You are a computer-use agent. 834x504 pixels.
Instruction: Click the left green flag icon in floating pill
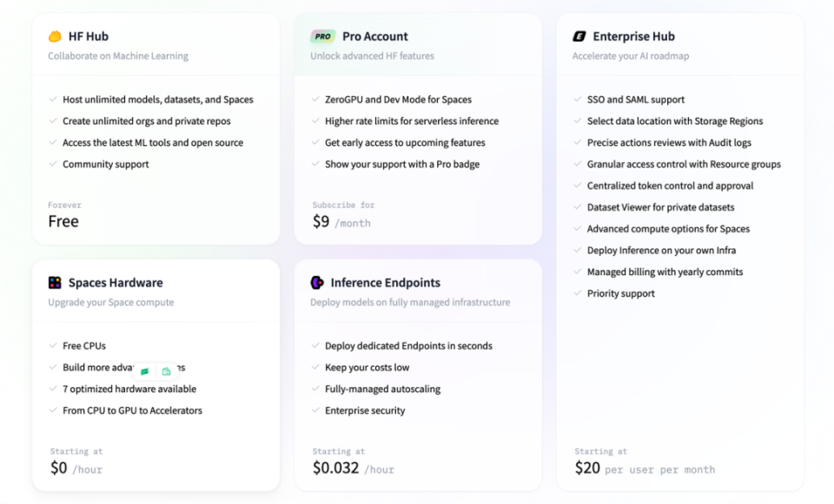tap(145, 371)
